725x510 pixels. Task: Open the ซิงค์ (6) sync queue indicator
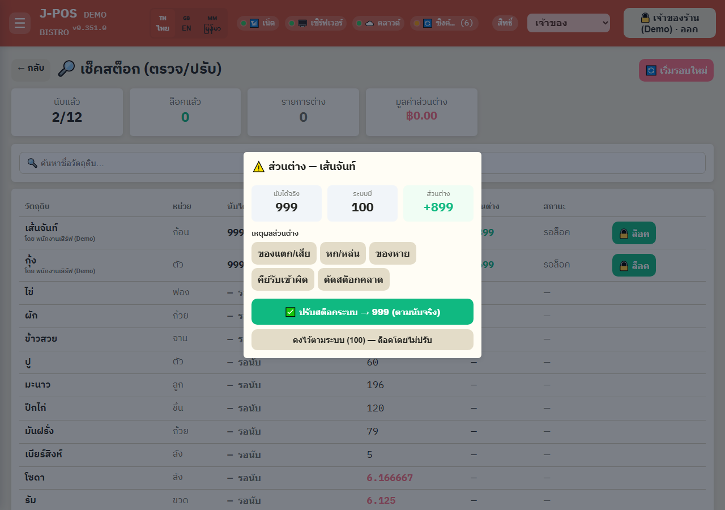point(443,23)
